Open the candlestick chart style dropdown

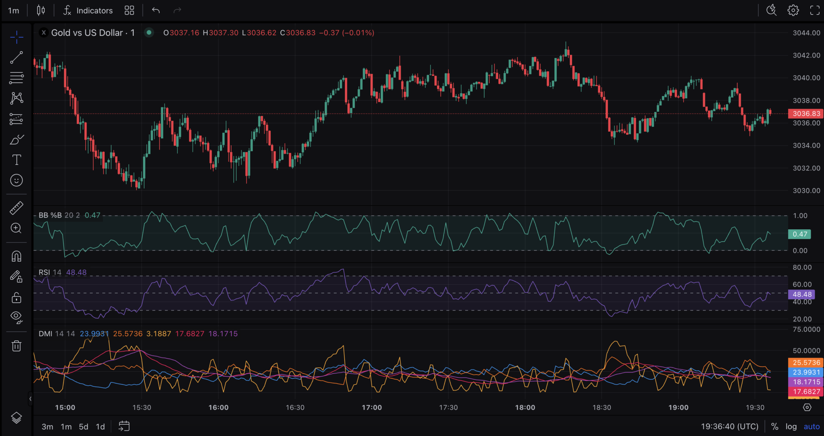(41, 10)
